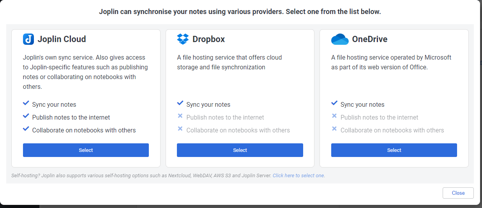
Task: Click X mark beside OneDrive Collaborate on notebooks
Action: click(x=334, y=129)
